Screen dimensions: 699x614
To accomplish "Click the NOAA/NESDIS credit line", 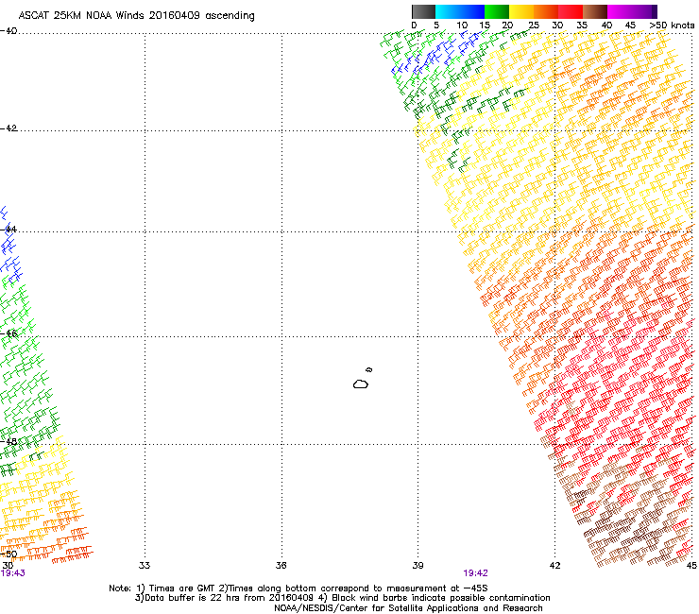I will (408, 608).
